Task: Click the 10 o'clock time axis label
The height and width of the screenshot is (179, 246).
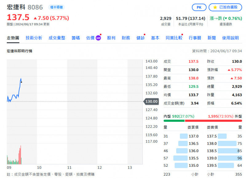Action: (39, 168)
